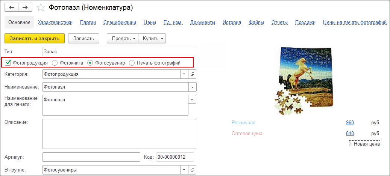Select the Фотокнига radio button
The height and width of the screenshot is (176, 390).
[x=55, y=63]
